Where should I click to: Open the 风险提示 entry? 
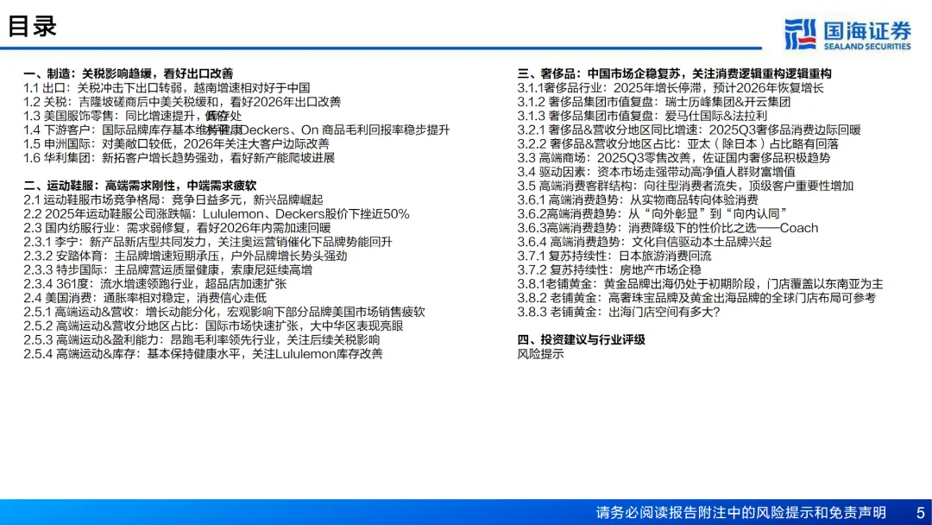pos(540,354)
